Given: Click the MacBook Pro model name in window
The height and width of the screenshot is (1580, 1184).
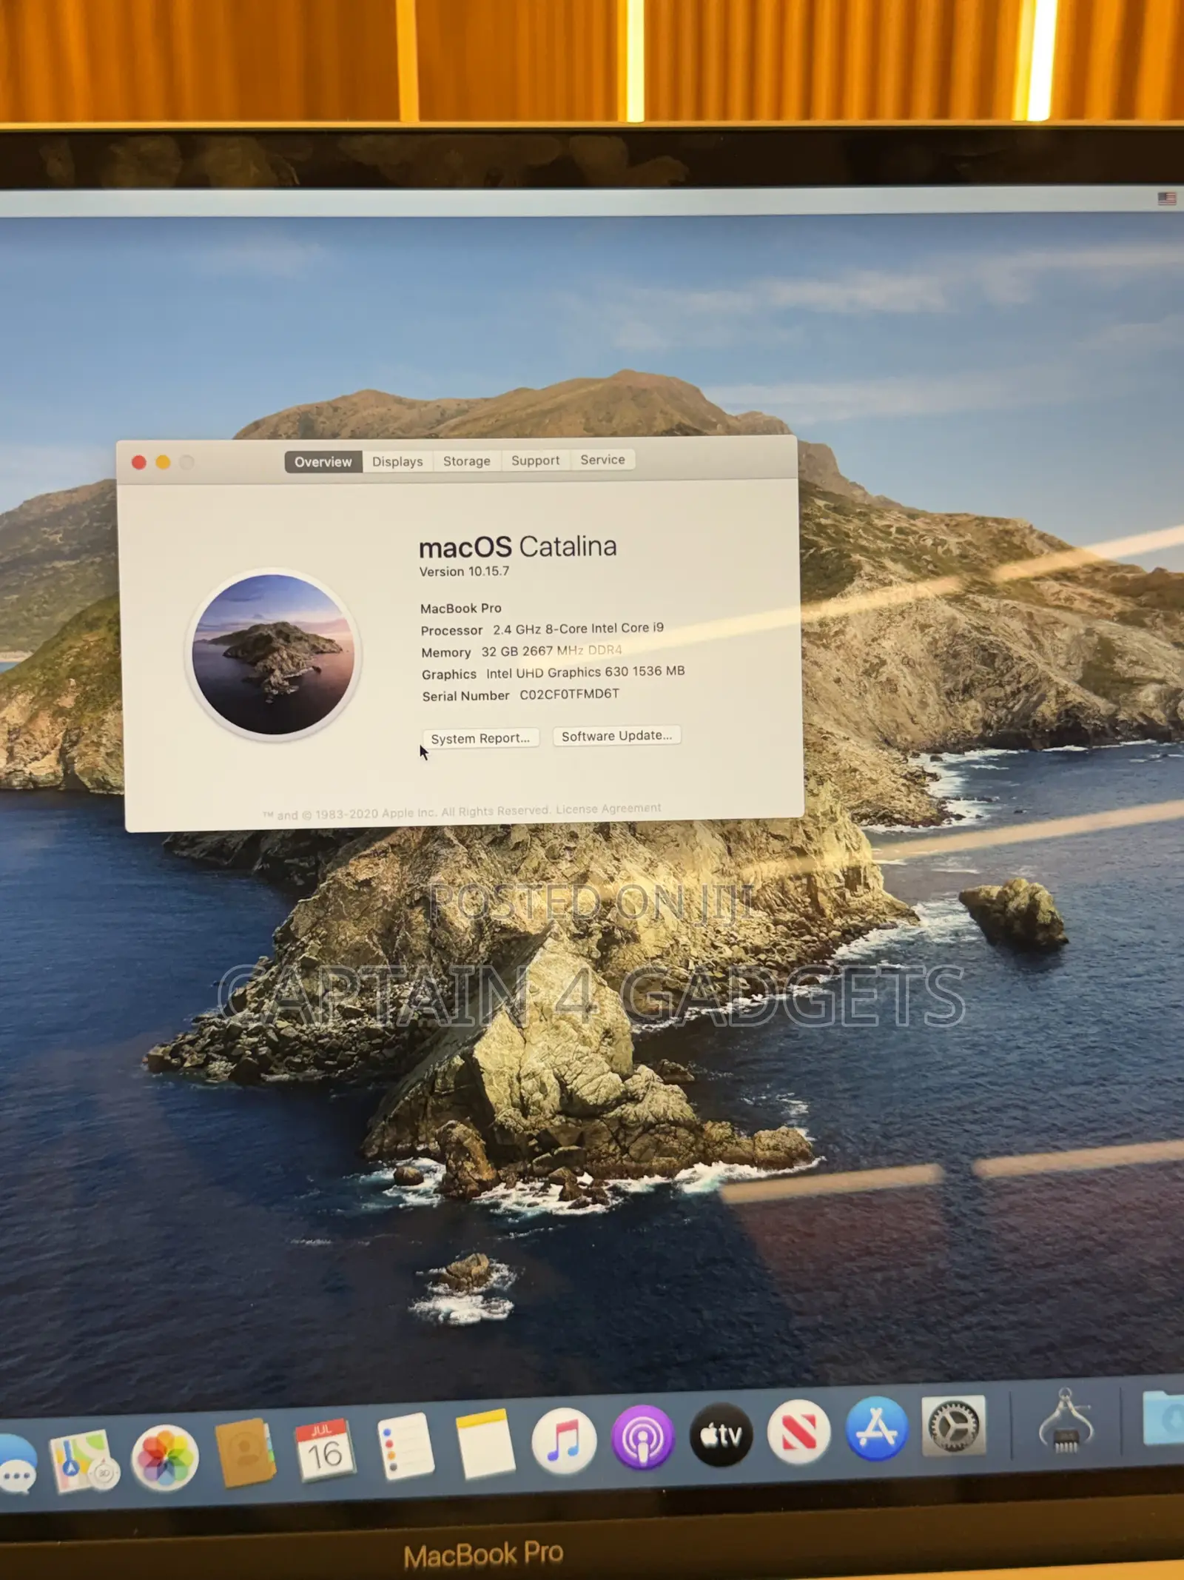Looking at the screenshot, I should click(x=461, y=609).
